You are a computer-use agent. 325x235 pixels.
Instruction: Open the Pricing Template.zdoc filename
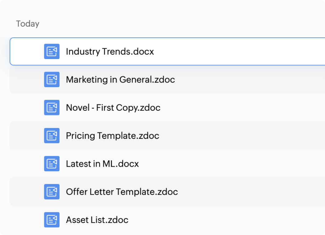(x=113, y=135)
